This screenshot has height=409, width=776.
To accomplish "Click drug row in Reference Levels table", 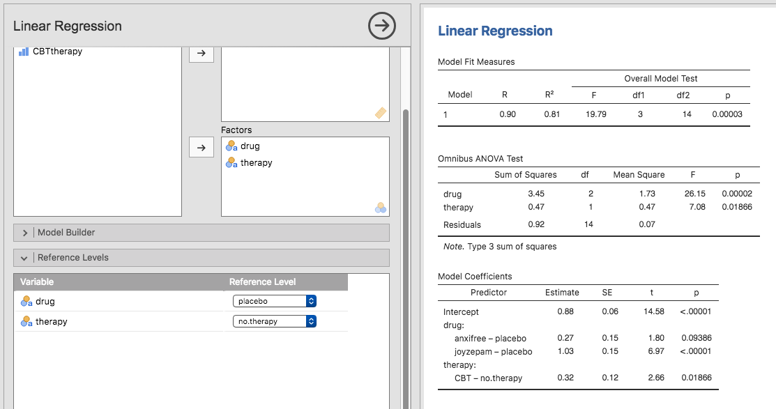I will click(181, 301).
